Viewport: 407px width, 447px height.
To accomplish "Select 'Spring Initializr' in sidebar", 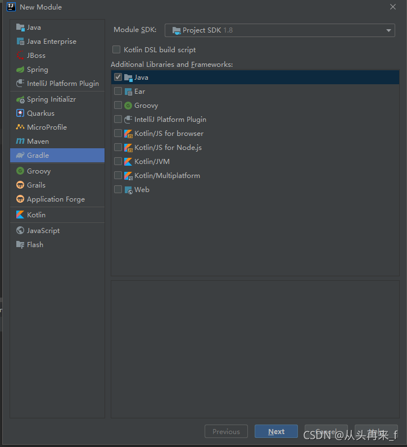I will [57, 99].
